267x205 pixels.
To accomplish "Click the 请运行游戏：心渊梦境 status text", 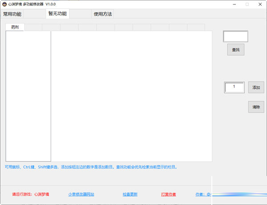I will coord(31,194).
